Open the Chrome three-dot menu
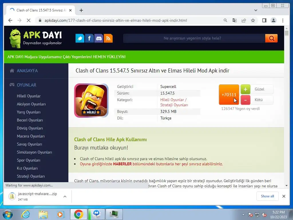 coord(283,20)
